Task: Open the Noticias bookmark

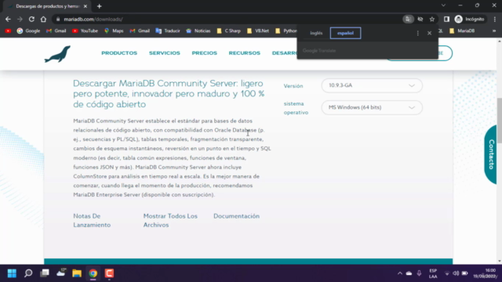Action: click(x=198, y=31)
